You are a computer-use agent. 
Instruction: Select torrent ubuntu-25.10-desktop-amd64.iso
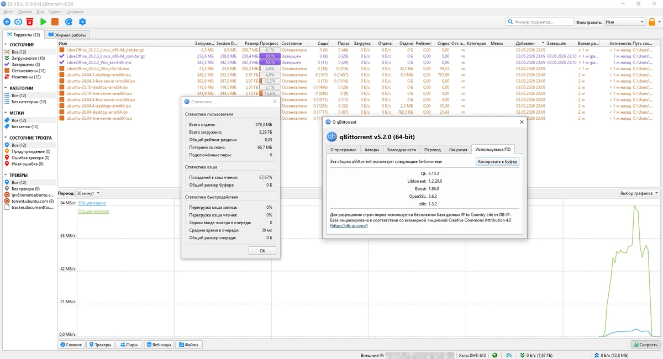coord(97,87)
